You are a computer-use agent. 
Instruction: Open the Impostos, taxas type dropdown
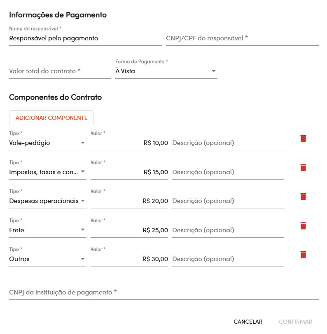(x=47, y=172)
